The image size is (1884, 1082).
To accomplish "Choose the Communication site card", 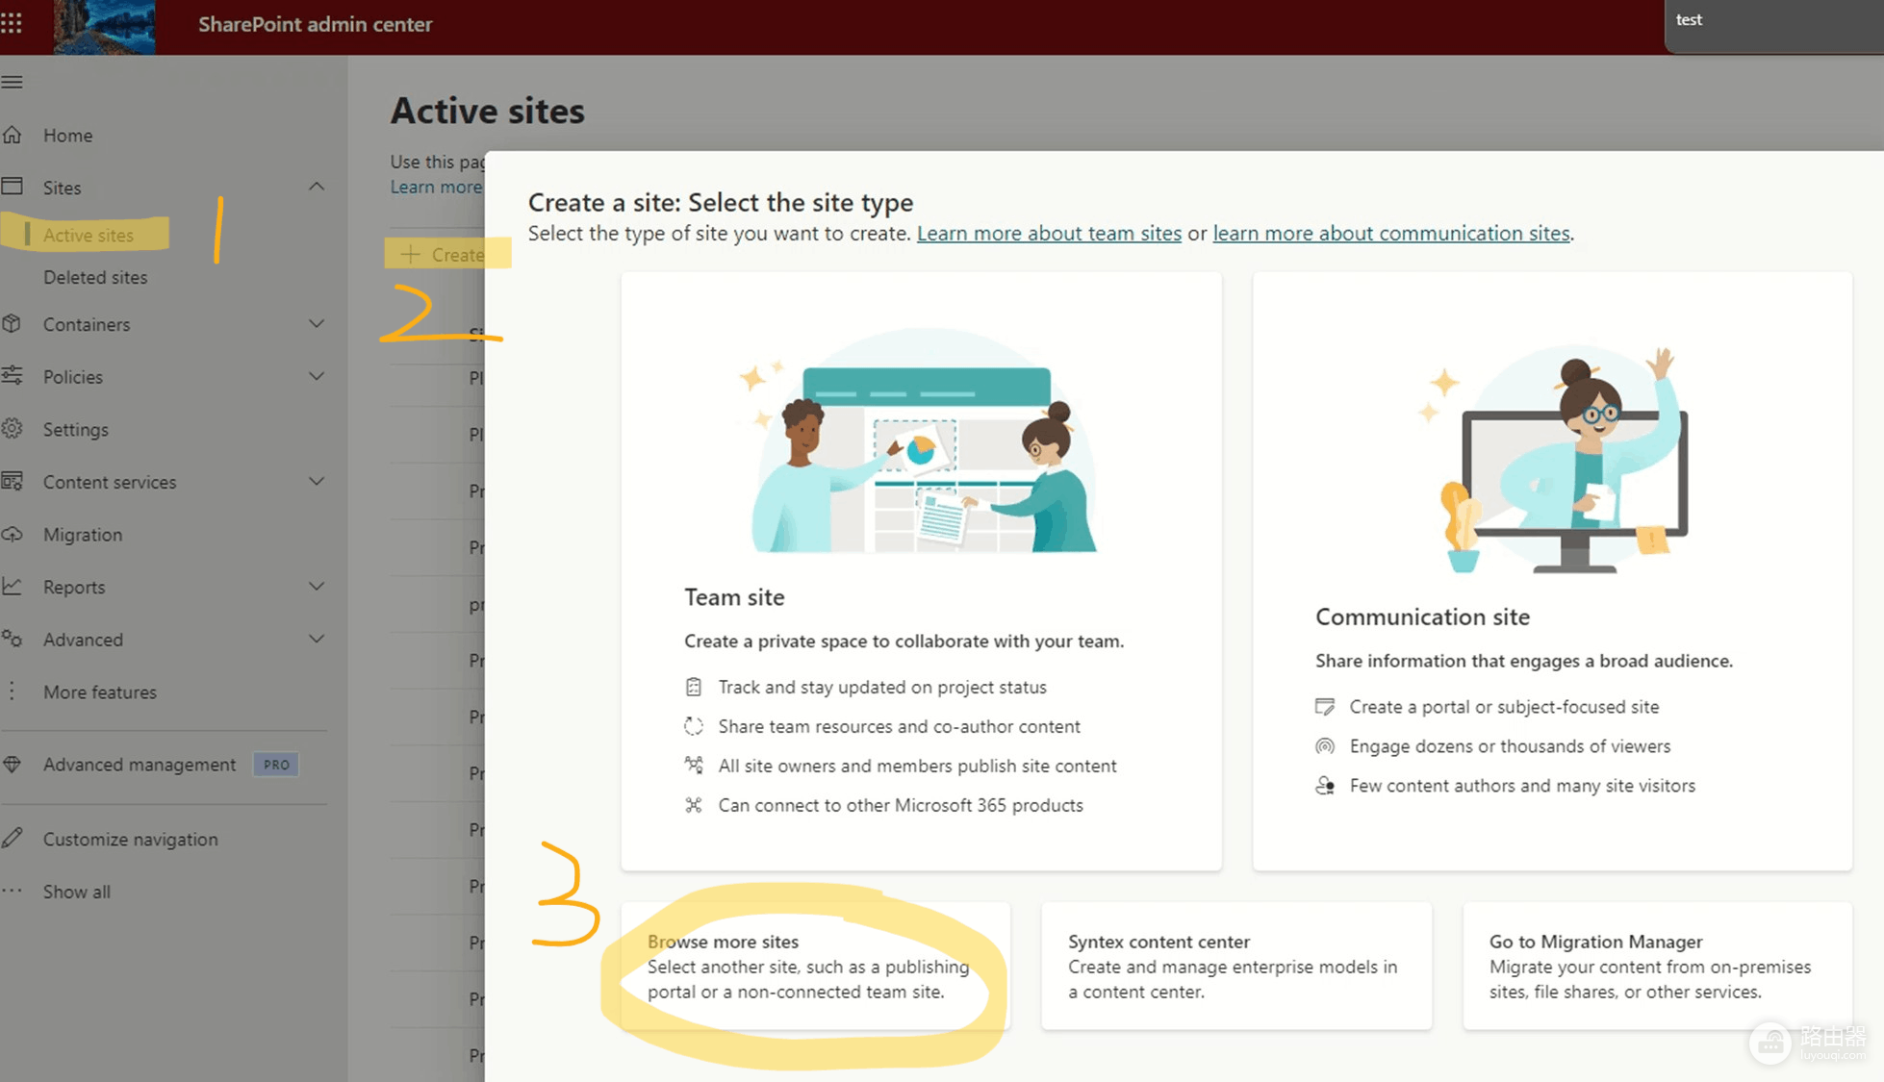I will (x=1552, y=571).
